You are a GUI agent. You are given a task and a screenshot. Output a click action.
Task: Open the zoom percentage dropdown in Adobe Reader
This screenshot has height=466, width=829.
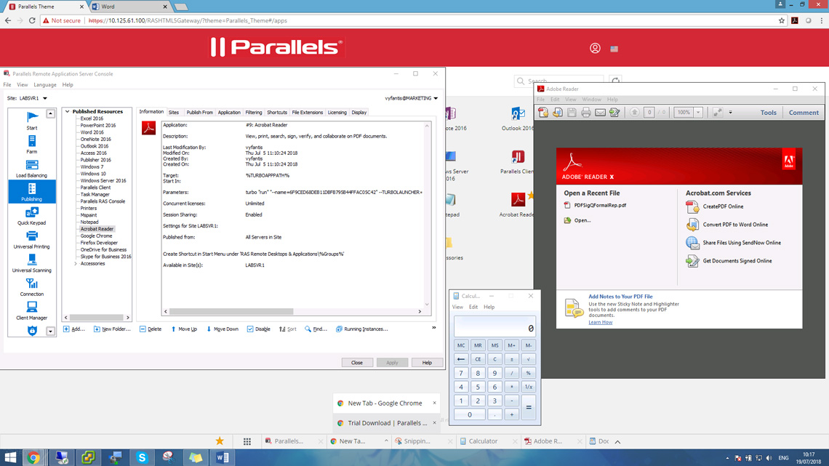(x=698, y=113)
